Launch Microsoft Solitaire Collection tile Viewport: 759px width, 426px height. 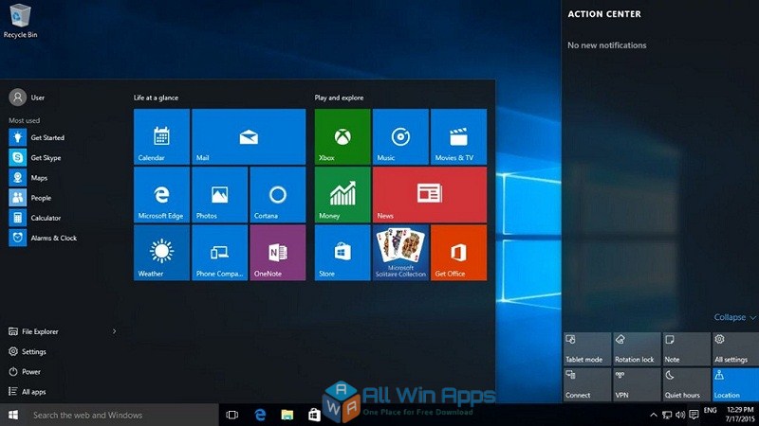pyautogui.click(x=400, y=253)
